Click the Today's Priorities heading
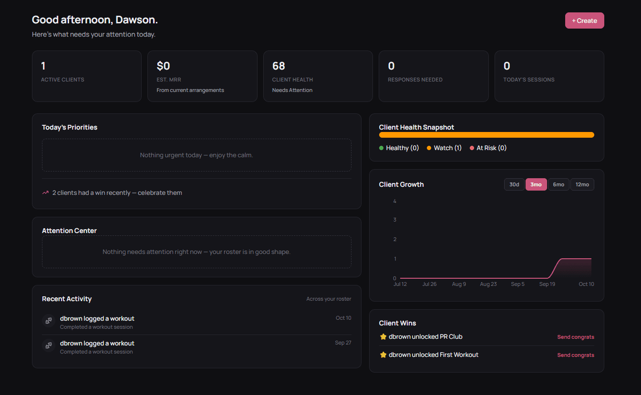 70,127
